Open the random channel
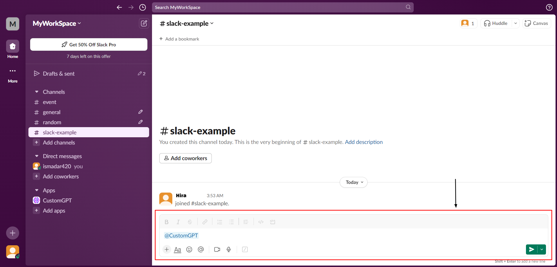Viewport: 557px width, 267px height. tap(89, 122)
